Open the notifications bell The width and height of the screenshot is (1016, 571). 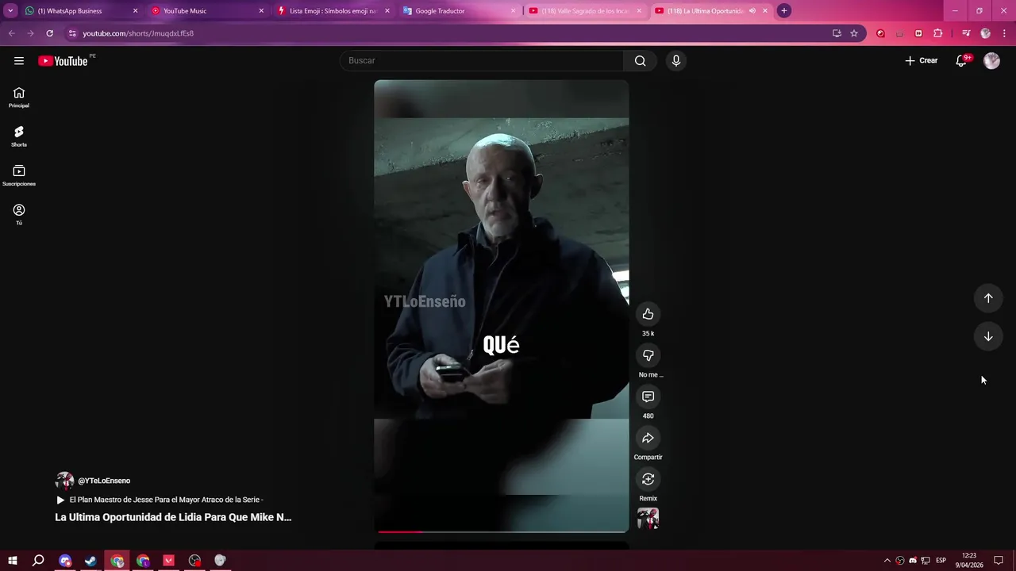(x=961, y=61)
